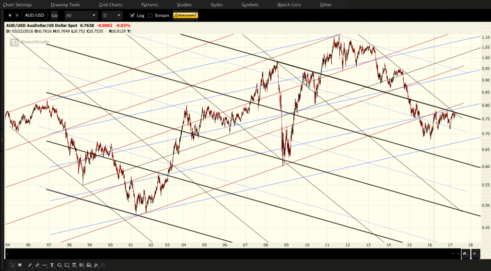Image resolution: width=491 pixels, height=271 pixels.
Task: Select the parallel channel lines tool
Action: click(37, 265)
